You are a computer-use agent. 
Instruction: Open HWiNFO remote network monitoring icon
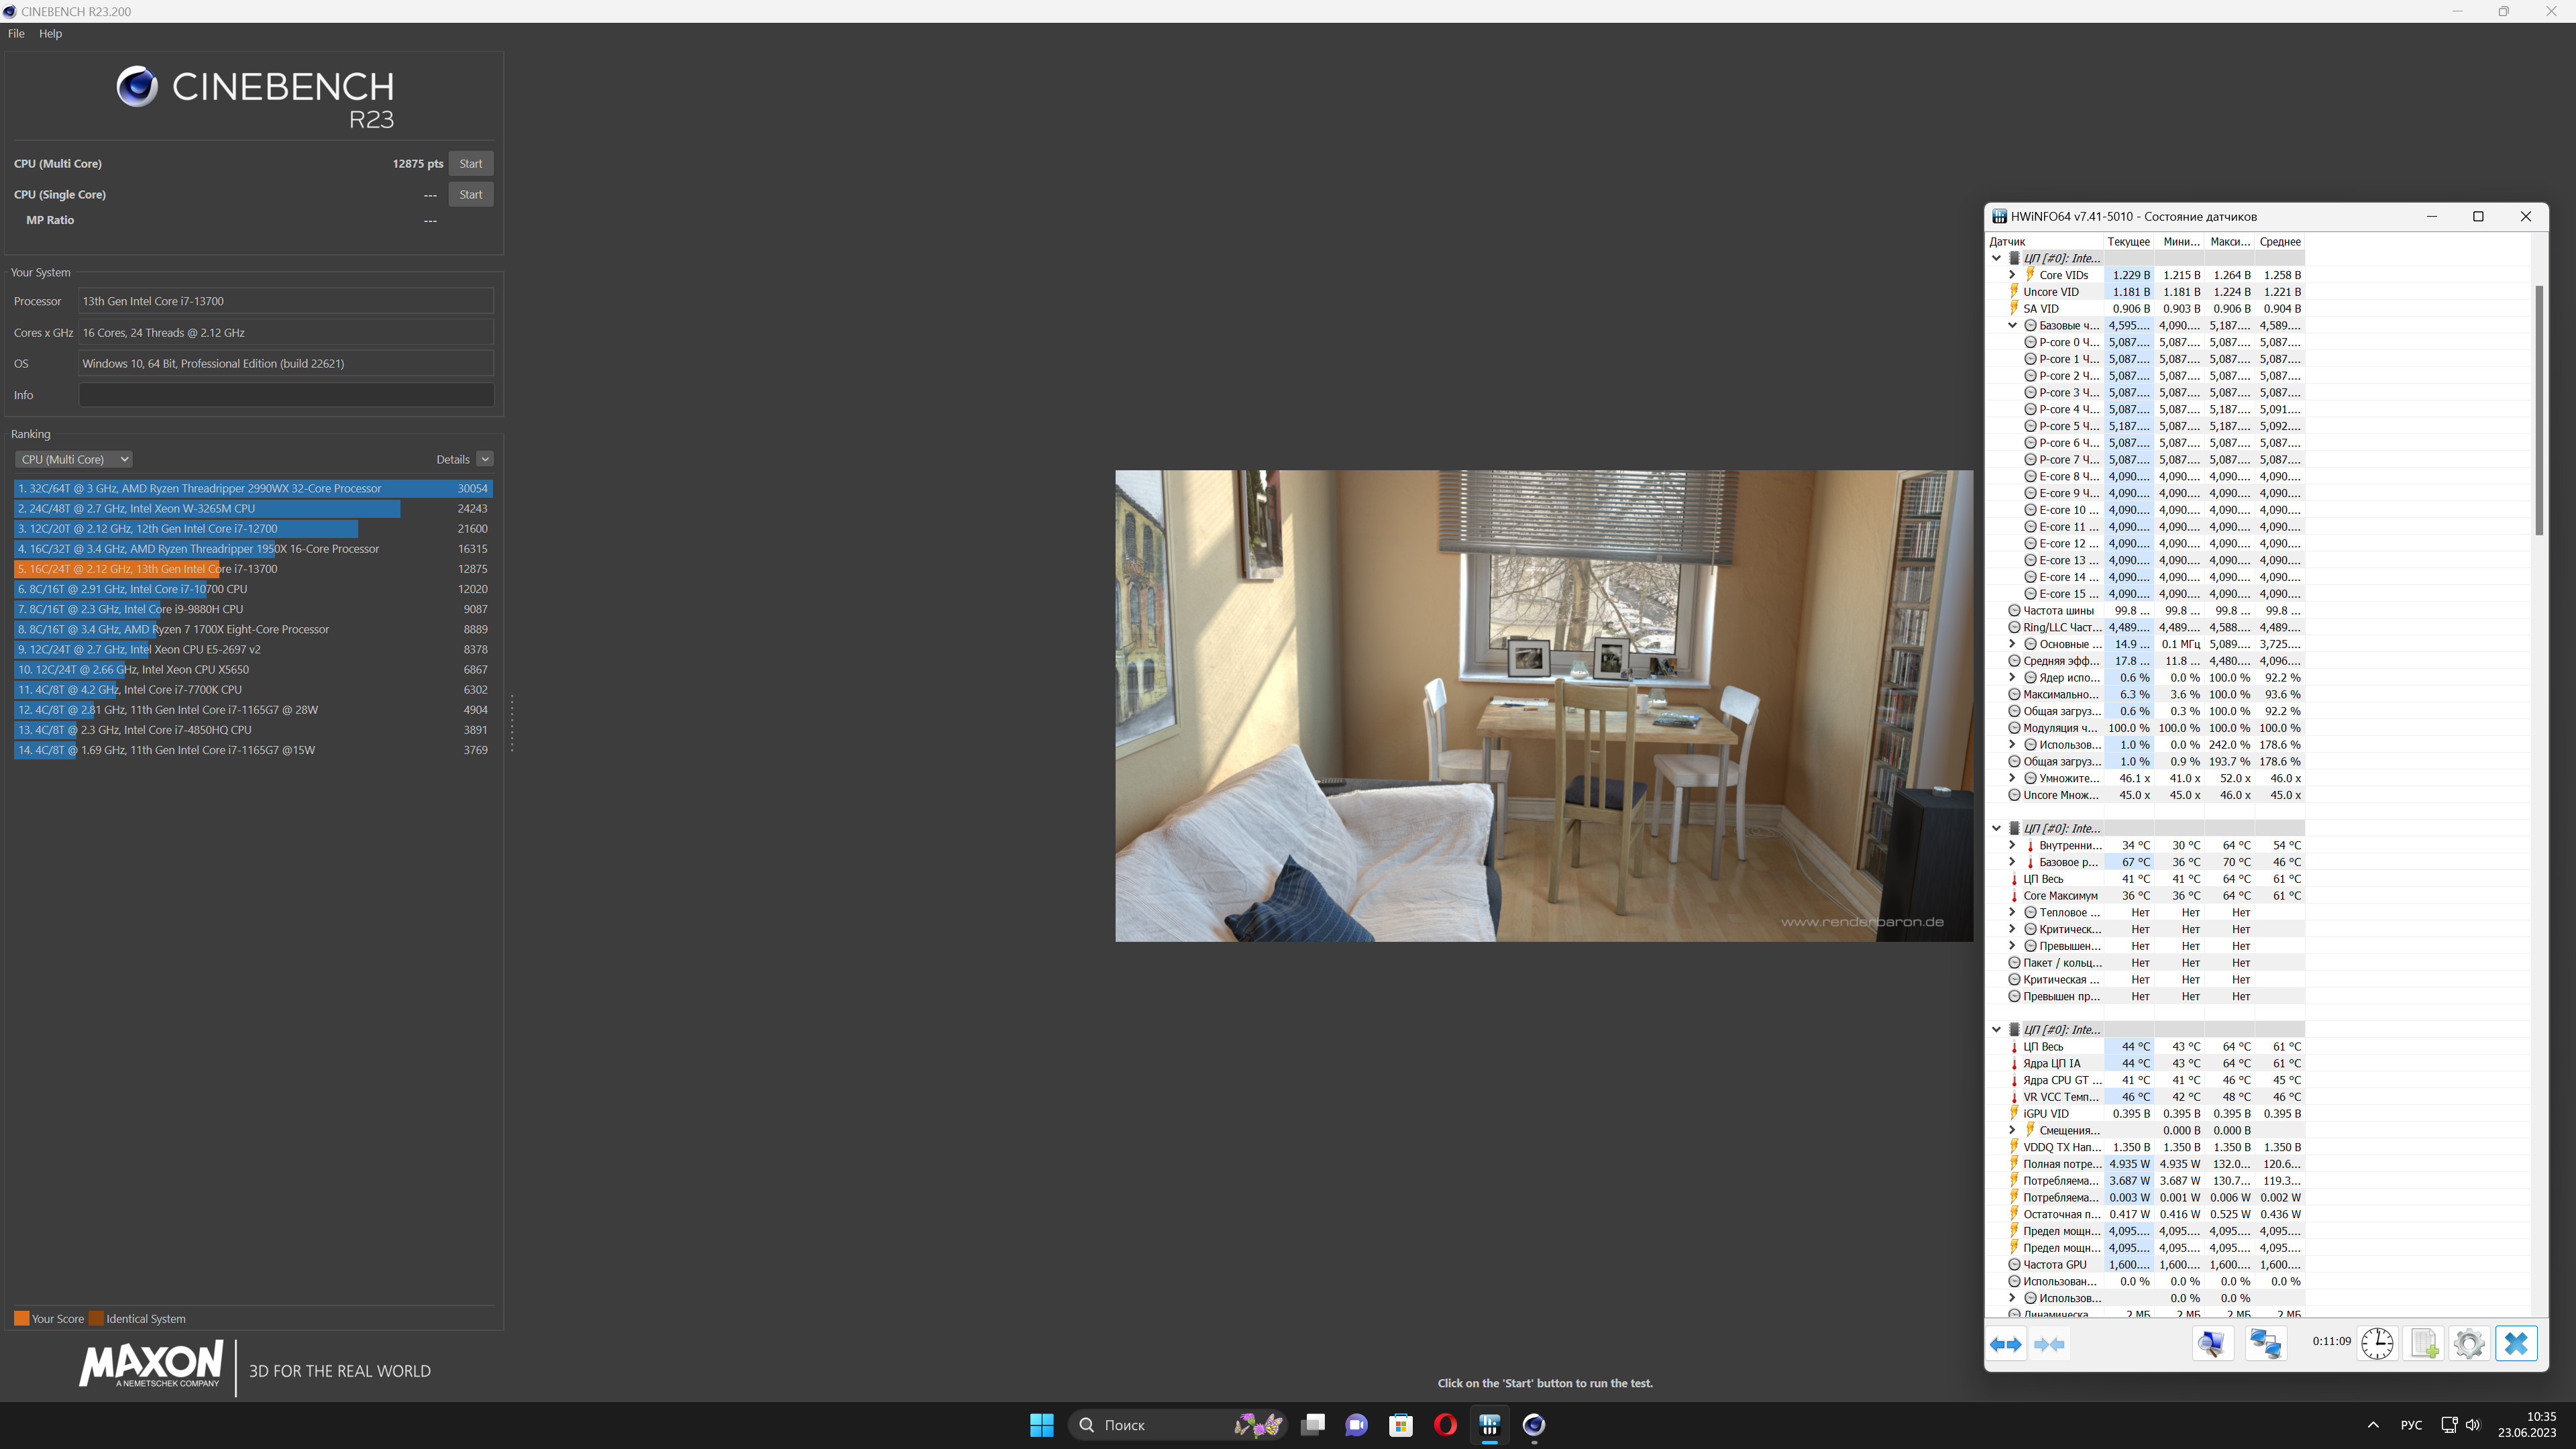coord(2265,1344)
